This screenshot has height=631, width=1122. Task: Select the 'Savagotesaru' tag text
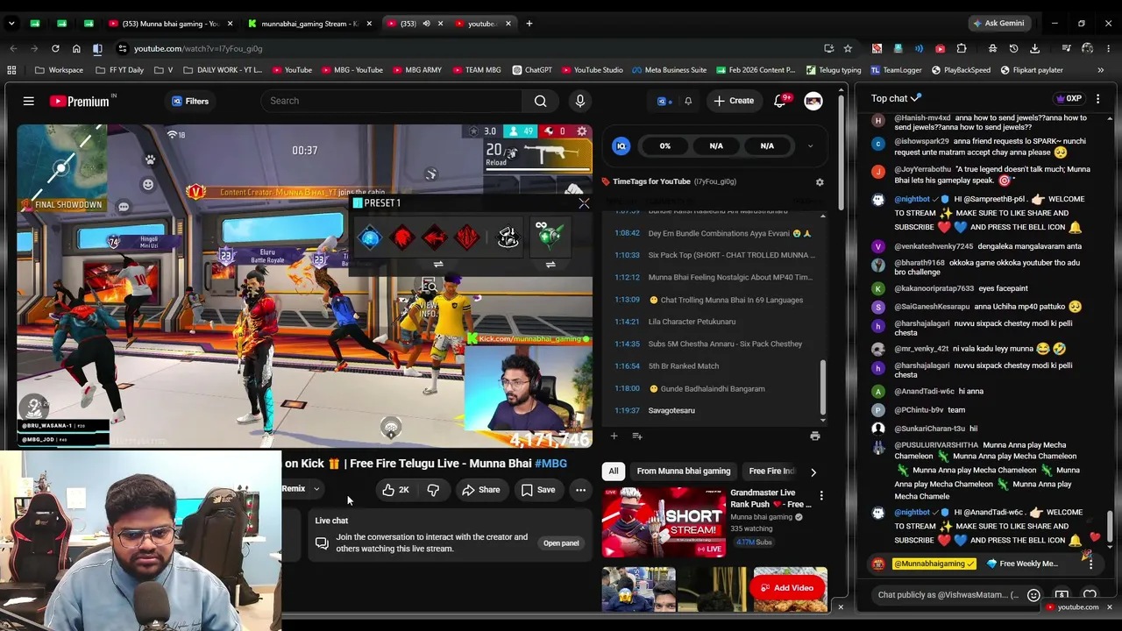(671, 410)
